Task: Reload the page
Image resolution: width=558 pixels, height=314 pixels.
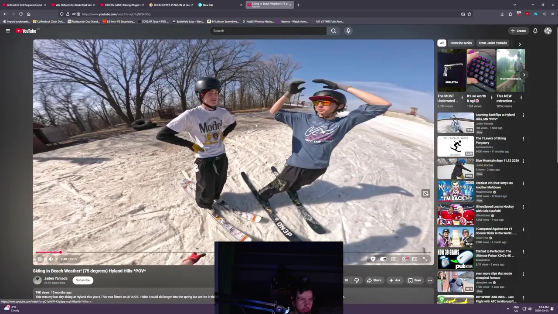Action: pos(20,14)
